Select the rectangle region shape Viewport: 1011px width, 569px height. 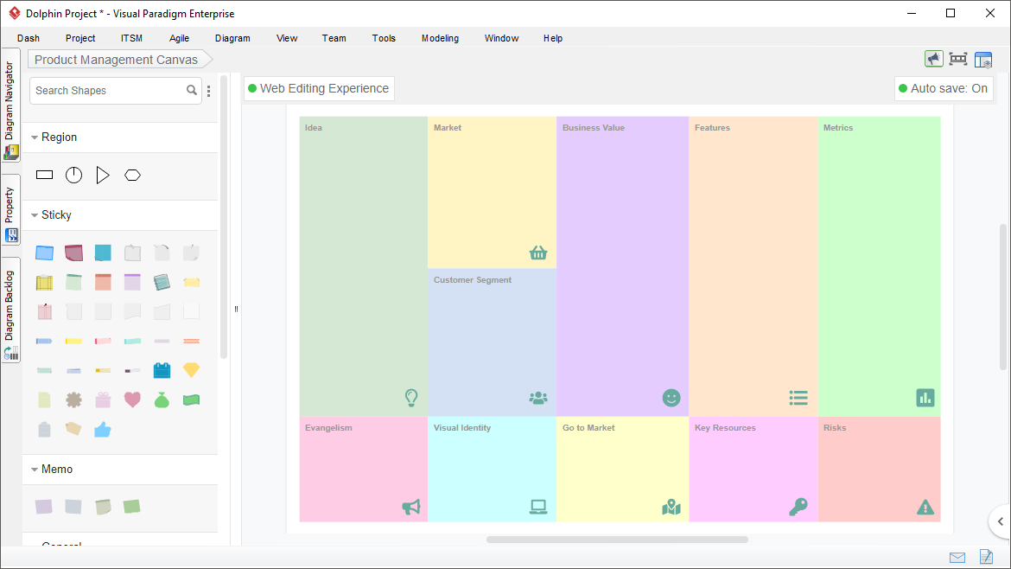point(44,175)
